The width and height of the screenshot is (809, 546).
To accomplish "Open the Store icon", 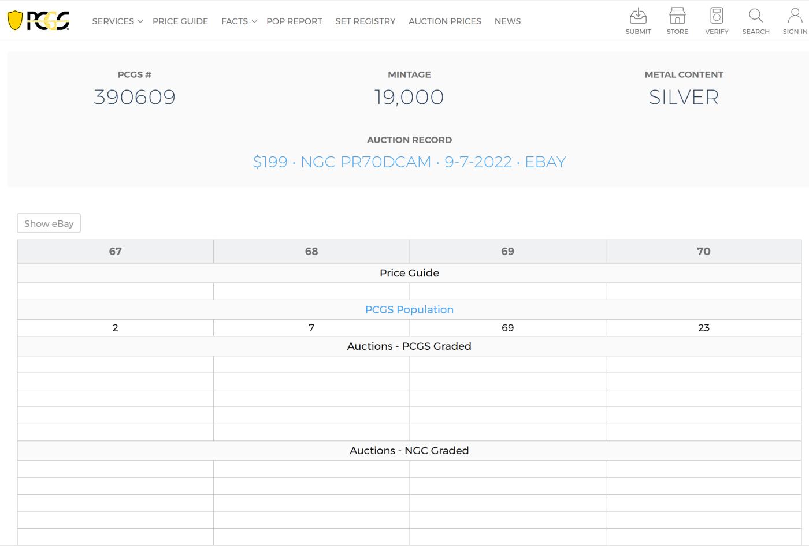I will point(677,16).
